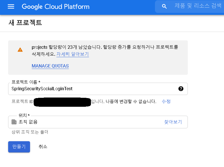The image size is (224, 167).
Task: Open the 자세히 알아보기 link
Action: (73, 54)
